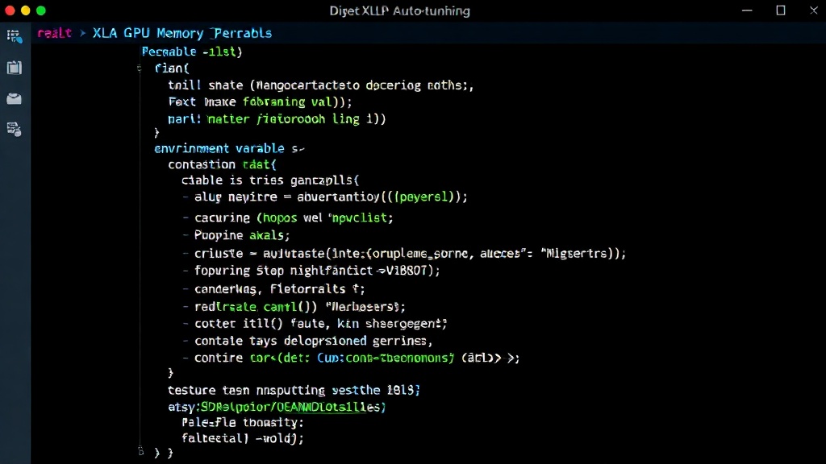Viewport: 826px width, 464px height.
Task: Click the yellow minimize dot in the title bar
Action: [25, 10]
